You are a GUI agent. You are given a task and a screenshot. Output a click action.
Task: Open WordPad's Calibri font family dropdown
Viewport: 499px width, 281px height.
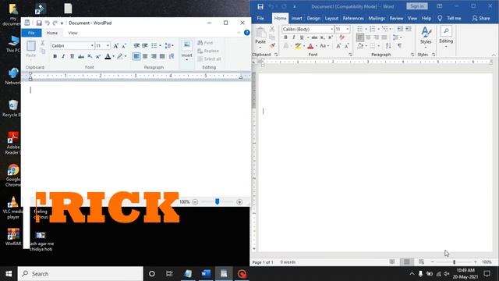click(92, 46)
